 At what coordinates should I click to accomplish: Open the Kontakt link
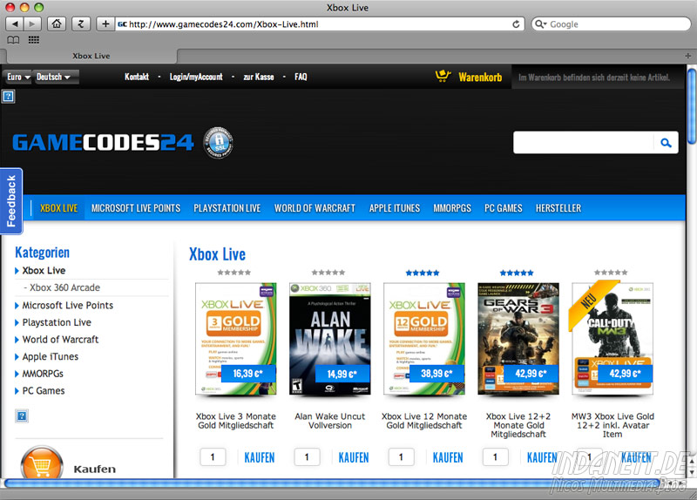pos(137,77)
